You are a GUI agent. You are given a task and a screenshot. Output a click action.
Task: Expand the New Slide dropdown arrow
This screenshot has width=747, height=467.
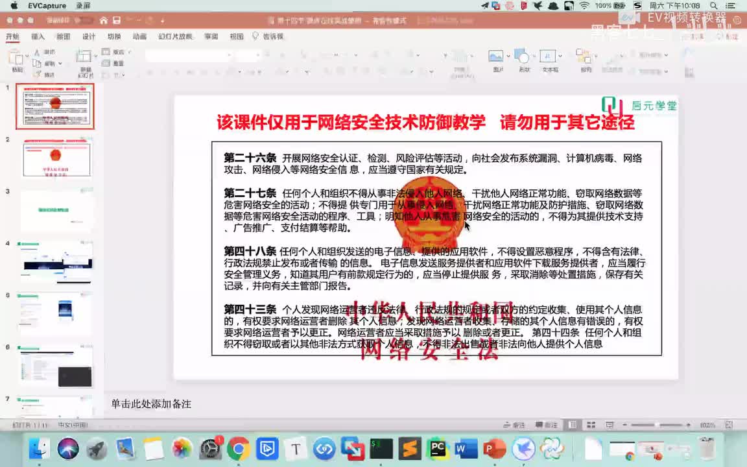point(95,56)
